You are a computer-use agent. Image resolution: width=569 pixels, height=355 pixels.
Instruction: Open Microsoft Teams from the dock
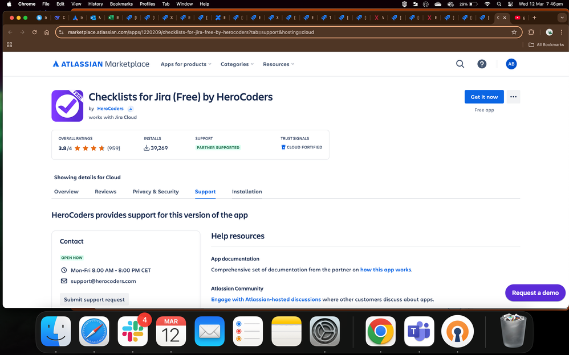tap(419, 331)
